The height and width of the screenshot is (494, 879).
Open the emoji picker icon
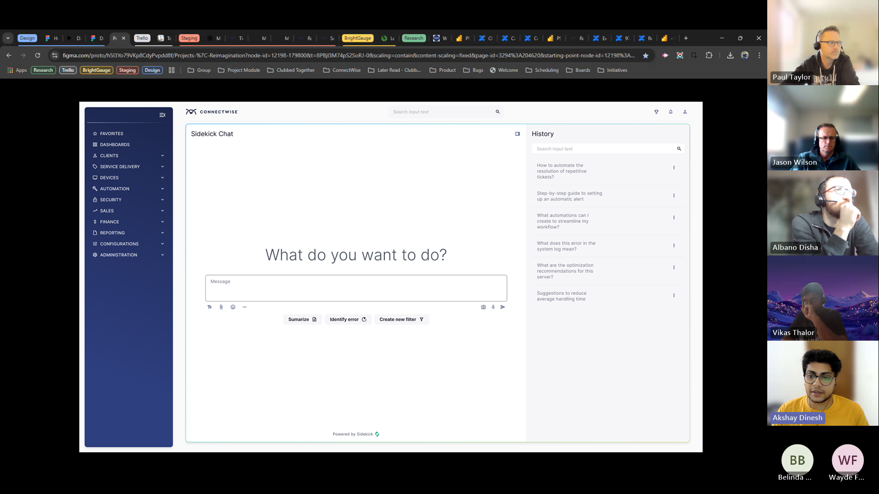(x=233, y=307)
